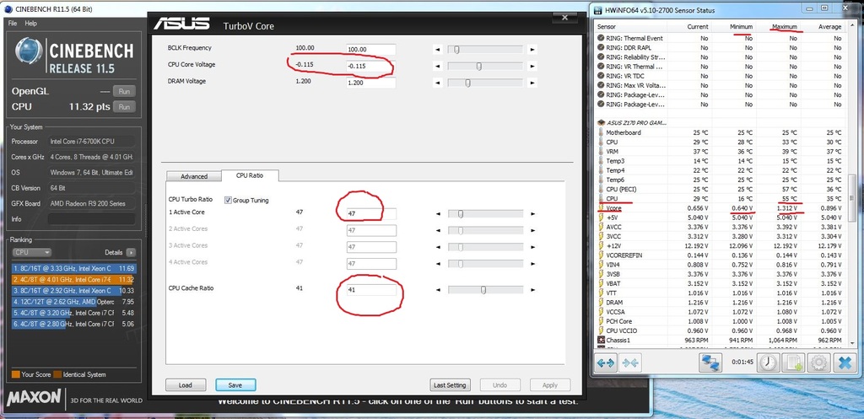Click the BCLK Frequency input field
This screenshot has width=864, height=419.
click(x=371, y=50)
